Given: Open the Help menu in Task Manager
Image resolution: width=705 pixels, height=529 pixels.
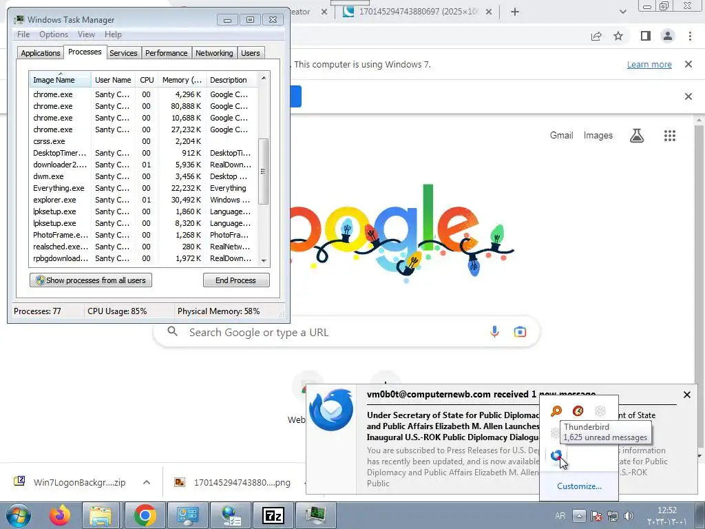Looking at the screenshot, I should point(113,34).
